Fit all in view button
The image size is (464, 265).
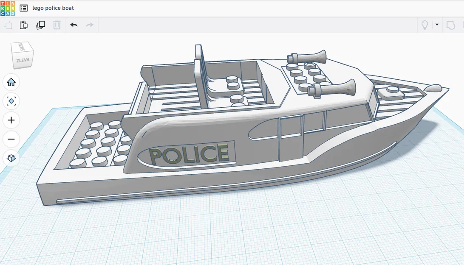pos(11,101)
